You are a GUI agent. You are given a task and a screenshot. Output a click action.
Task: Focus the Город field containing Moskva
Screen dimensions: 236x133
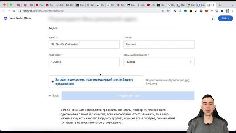tap(159, 44)
